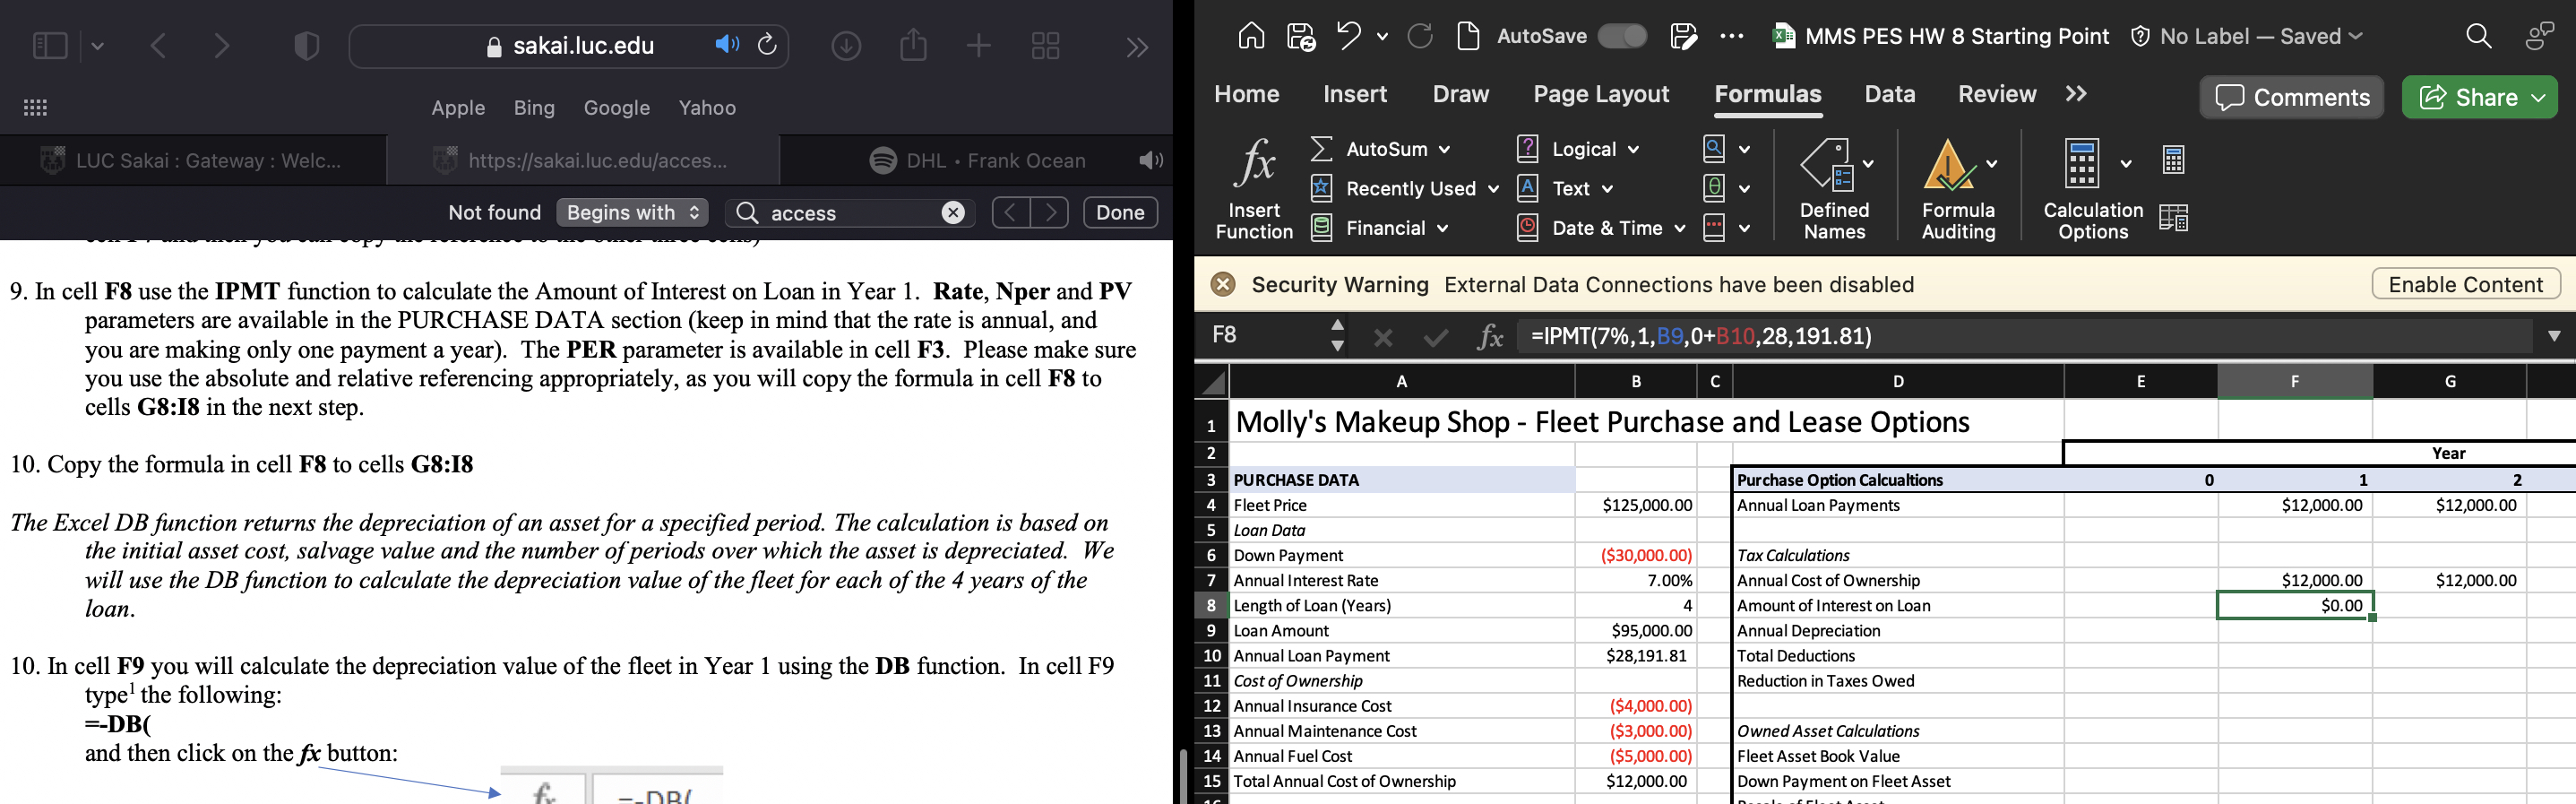
Task: Click the Safari Share icon
Action: (x=913, y=46)
